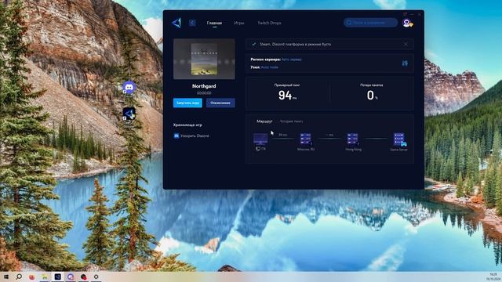Open the Twitch Drops tab
The image size is (502, 282).
click(269, 23)
